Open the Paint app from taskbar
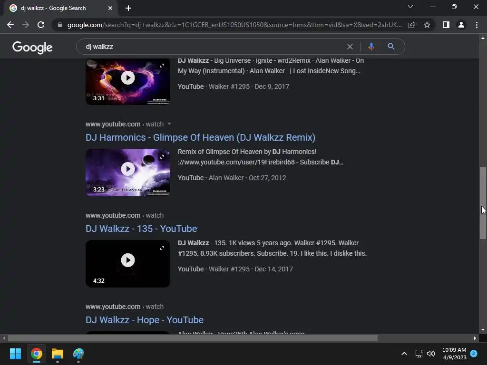 (78, 354)
